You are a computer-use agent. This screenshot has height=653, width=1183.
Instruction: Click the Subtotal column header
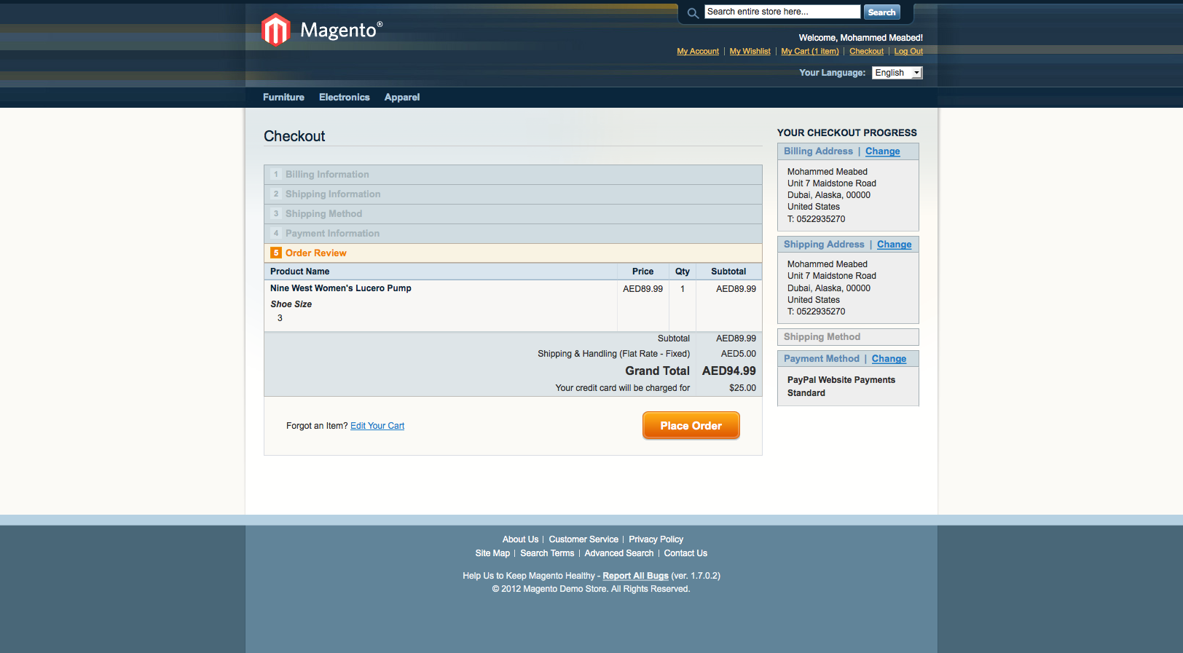pos(728,272)
